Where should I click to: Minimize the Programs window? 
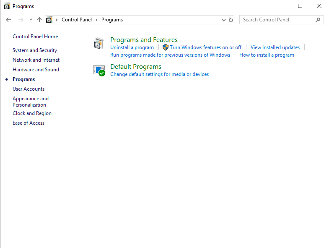coord(281,6)
